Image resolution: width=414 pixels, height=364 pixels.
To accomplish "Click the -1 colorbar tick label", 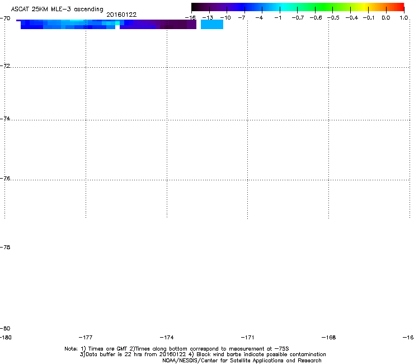I will tap(277, 18).
